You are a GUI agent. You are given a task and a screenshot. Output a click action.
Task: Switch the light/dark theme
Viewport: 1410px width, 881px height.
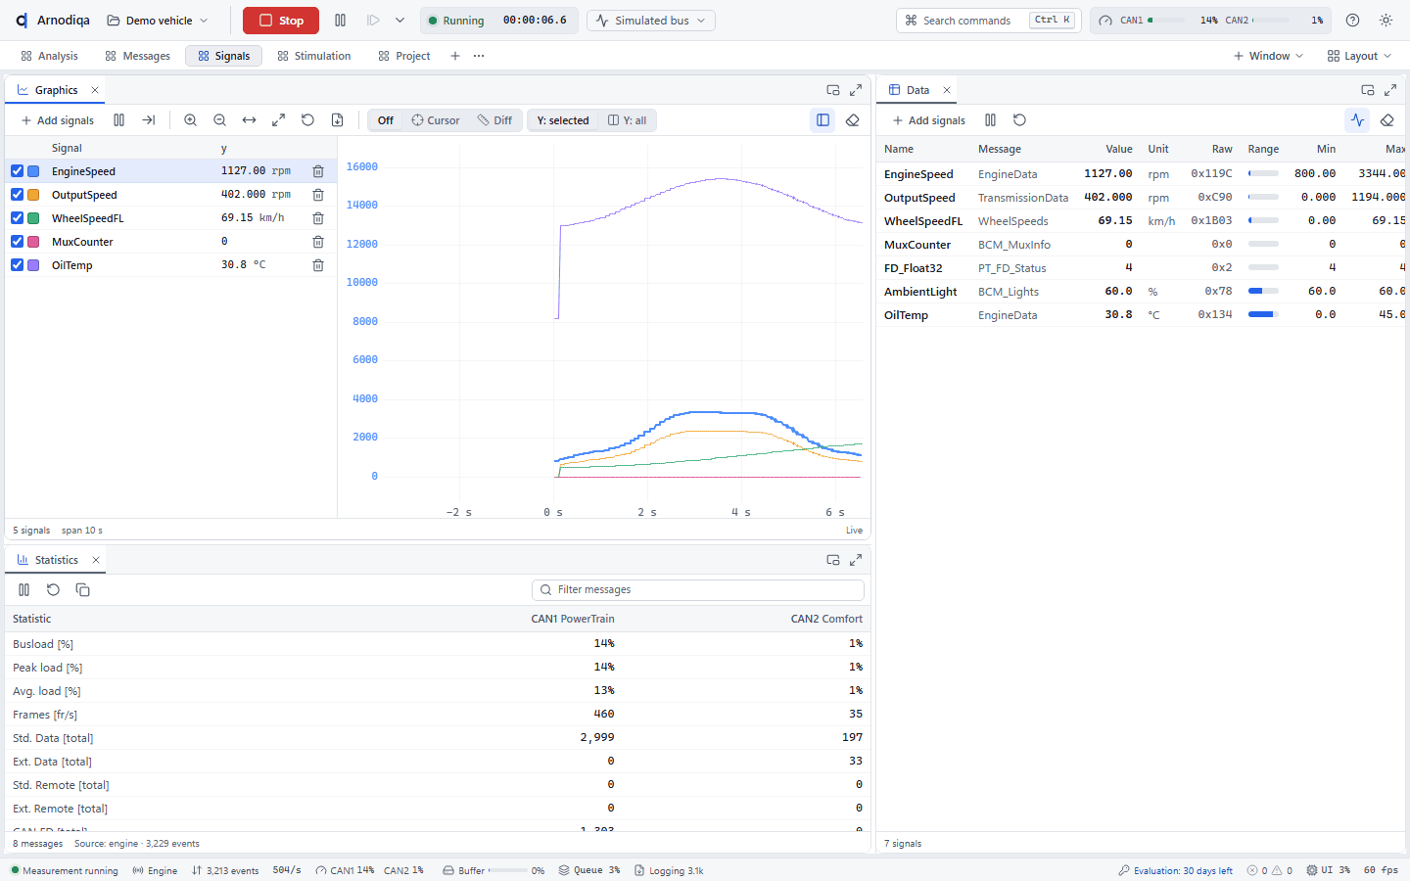click(x=1386, y=21)
